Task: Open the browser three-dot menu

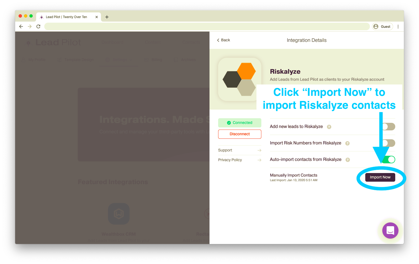Action: pos(398,26)
